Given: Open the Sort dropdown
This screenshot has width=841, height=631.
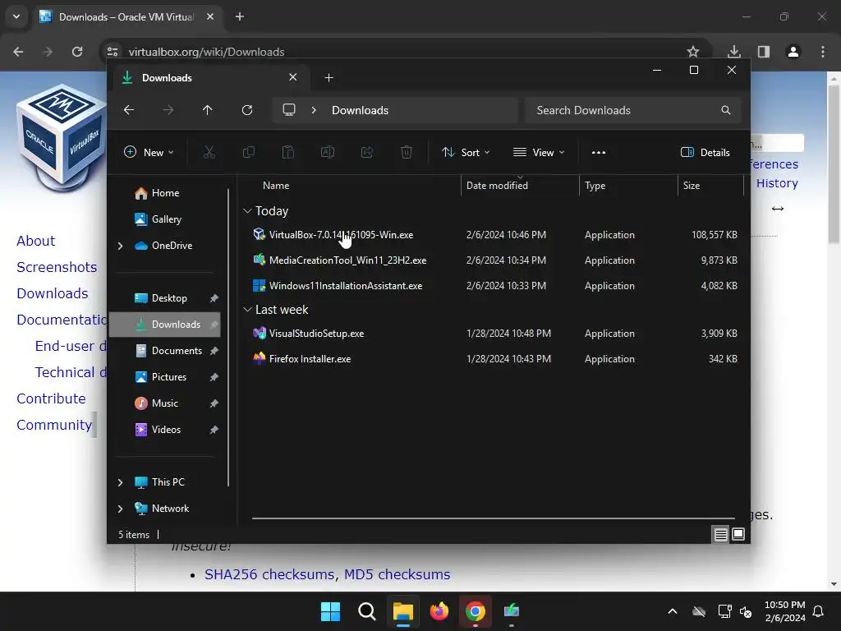Looking at the screenshot, I should (466, 152).
